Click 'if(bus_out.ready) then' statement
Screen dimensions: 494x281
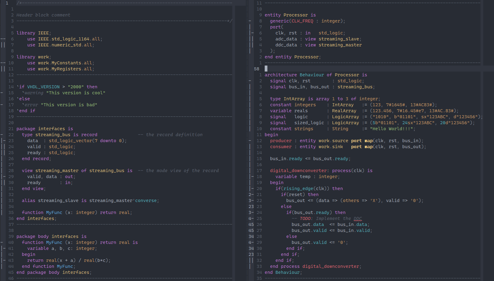316,212
